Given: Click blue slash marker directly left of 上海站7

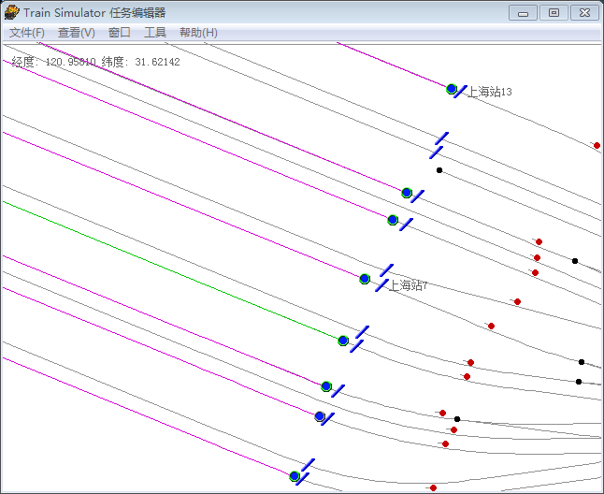Looking at the screenshot, I should coord(381,285).
